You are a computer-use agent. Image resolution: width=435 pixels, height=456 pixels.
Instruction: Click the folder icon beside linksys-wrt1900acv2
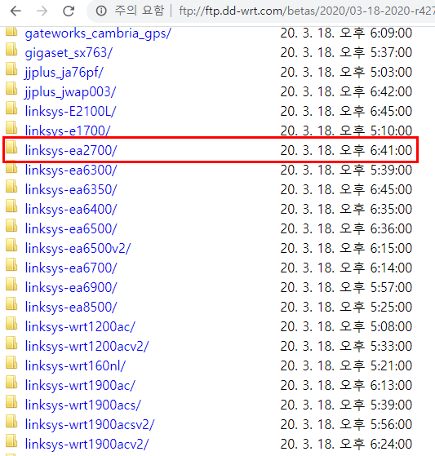[x=11, y=441]
